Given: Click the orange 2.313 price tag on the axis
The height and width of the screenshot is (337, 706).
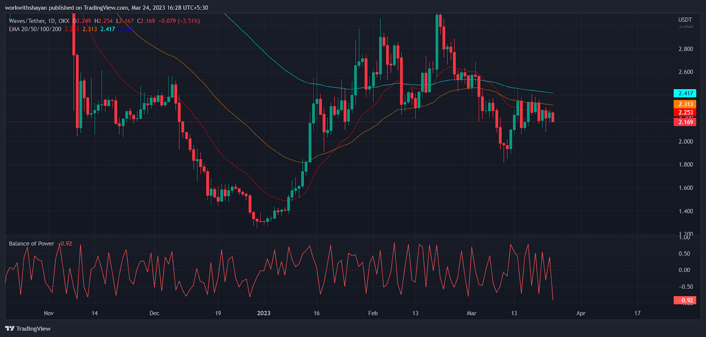Looking at the screenshot, I should pyautogui.click(x=685, y=104).
